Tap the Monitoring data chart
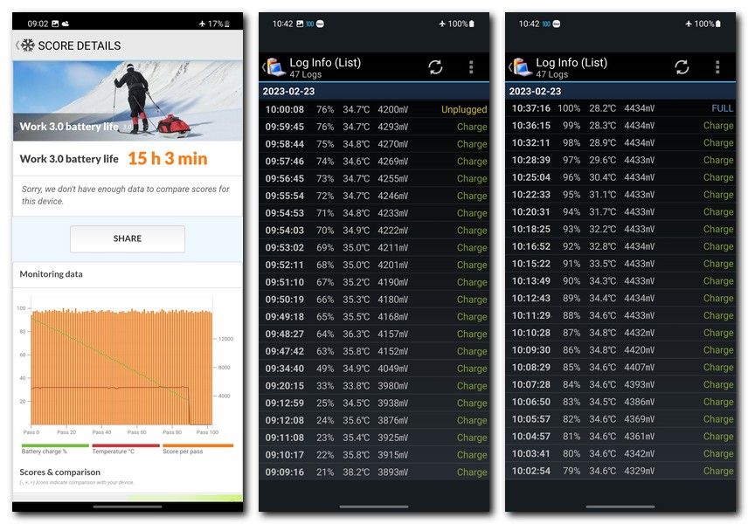The width and height of the screenshot is (748, 524). pyautogui.click(x=122, y=365)
